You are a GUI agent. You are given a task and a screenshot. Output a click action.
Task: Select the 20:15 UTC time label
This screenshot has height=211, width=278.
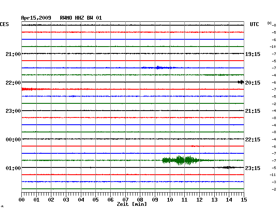point(253,83)
